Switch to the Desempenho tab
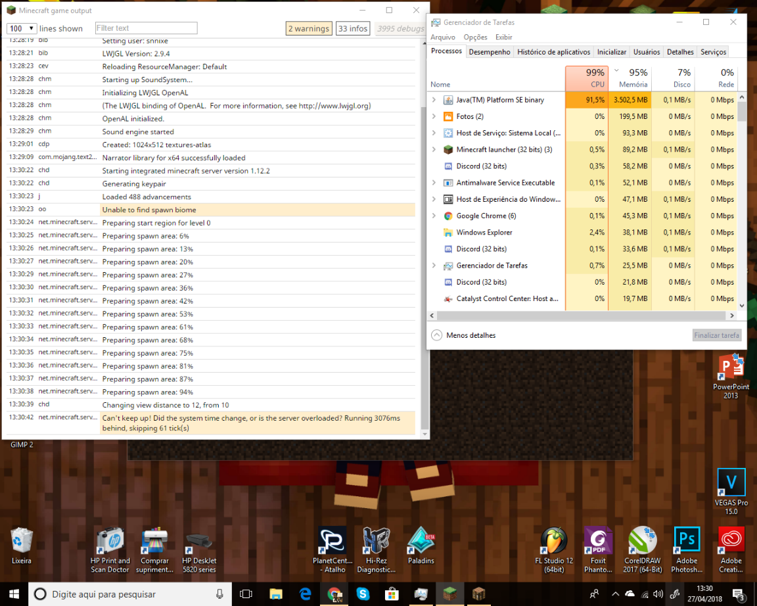The width and height of the screenshot is (757, 606). click(490, 52)
